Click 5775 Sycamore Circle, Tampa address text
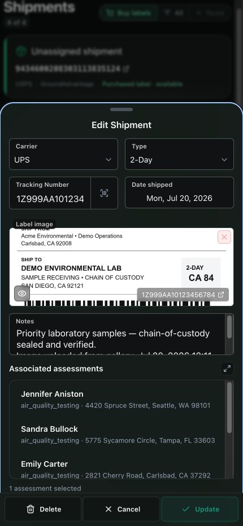The width and height of the screenshot is (243, 526). click(x=150, y=440)
